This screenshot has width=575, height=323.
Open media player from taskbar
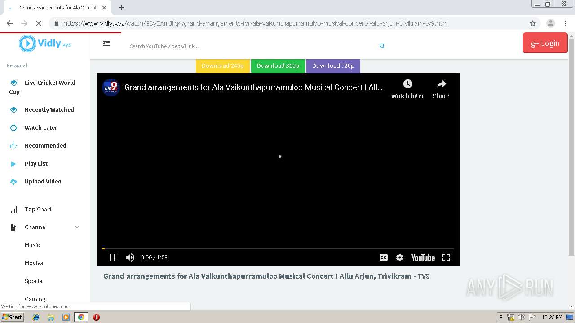click(66, 317)
